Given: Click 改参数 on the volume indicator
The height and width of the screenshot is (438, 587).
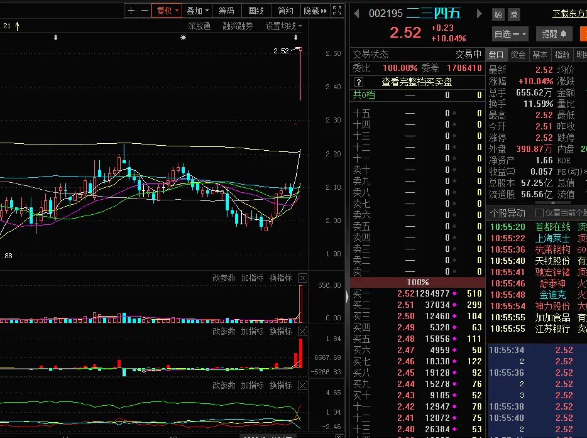Looking at the screenshot, I should point(224,278).
